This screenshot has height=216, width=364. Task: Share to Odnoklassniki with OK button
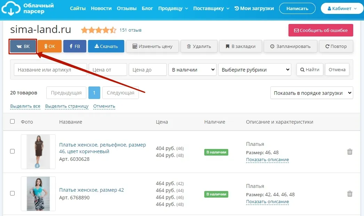click(x=50, y=46)
